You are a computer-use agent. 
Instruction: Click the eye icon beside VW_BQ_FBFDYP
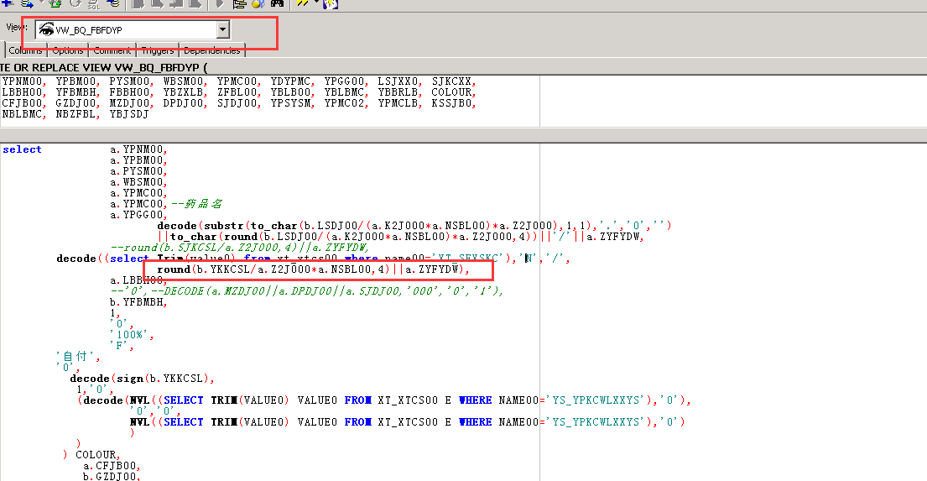click(45, 30)
